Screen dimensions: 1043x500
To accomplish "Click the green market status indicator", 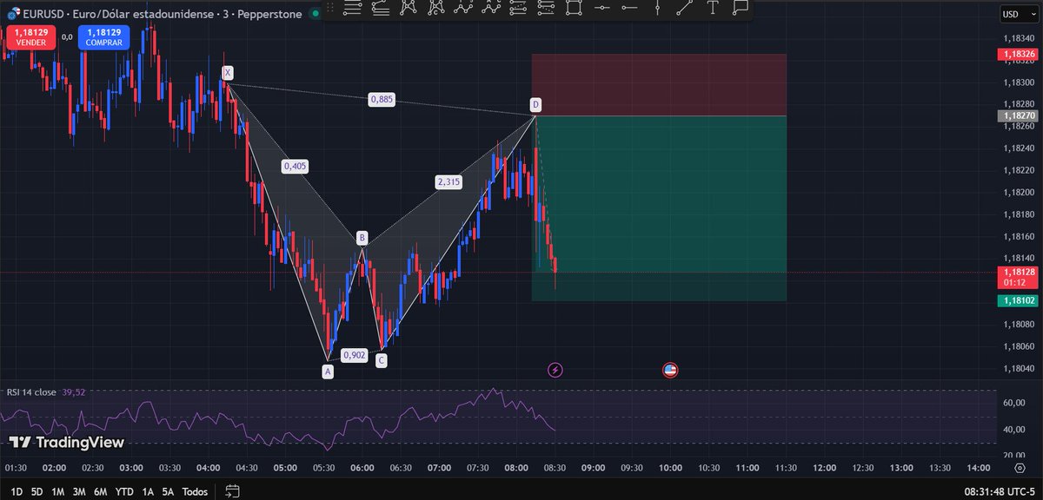I will [x=315, y=14].
